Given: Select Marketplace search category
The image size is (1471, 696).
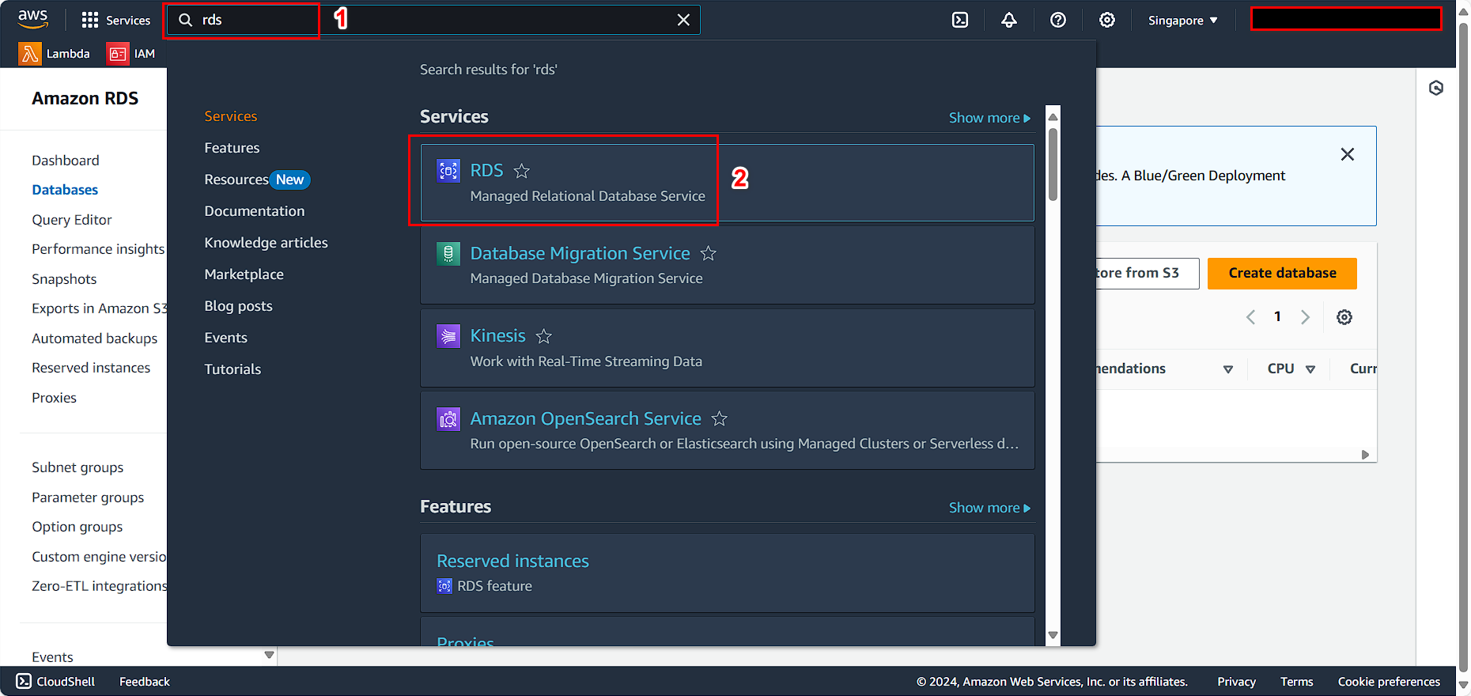Looking at the screenshot, I should 244,274.
